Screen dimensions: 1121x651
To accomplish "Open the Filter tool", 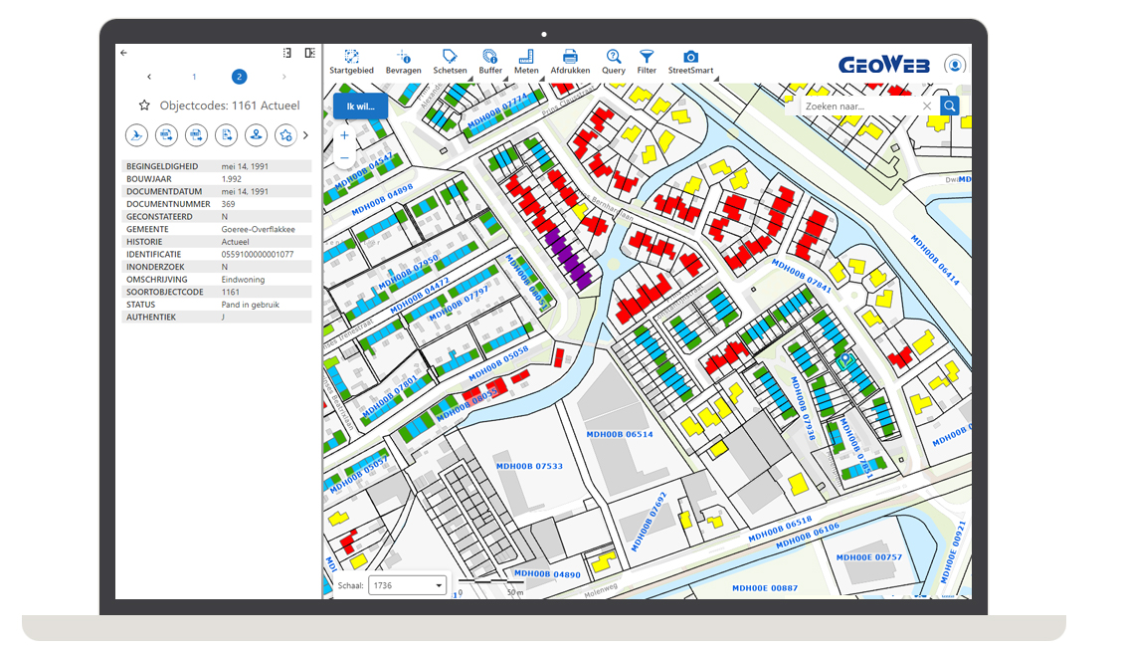I will tap(647, 63).
